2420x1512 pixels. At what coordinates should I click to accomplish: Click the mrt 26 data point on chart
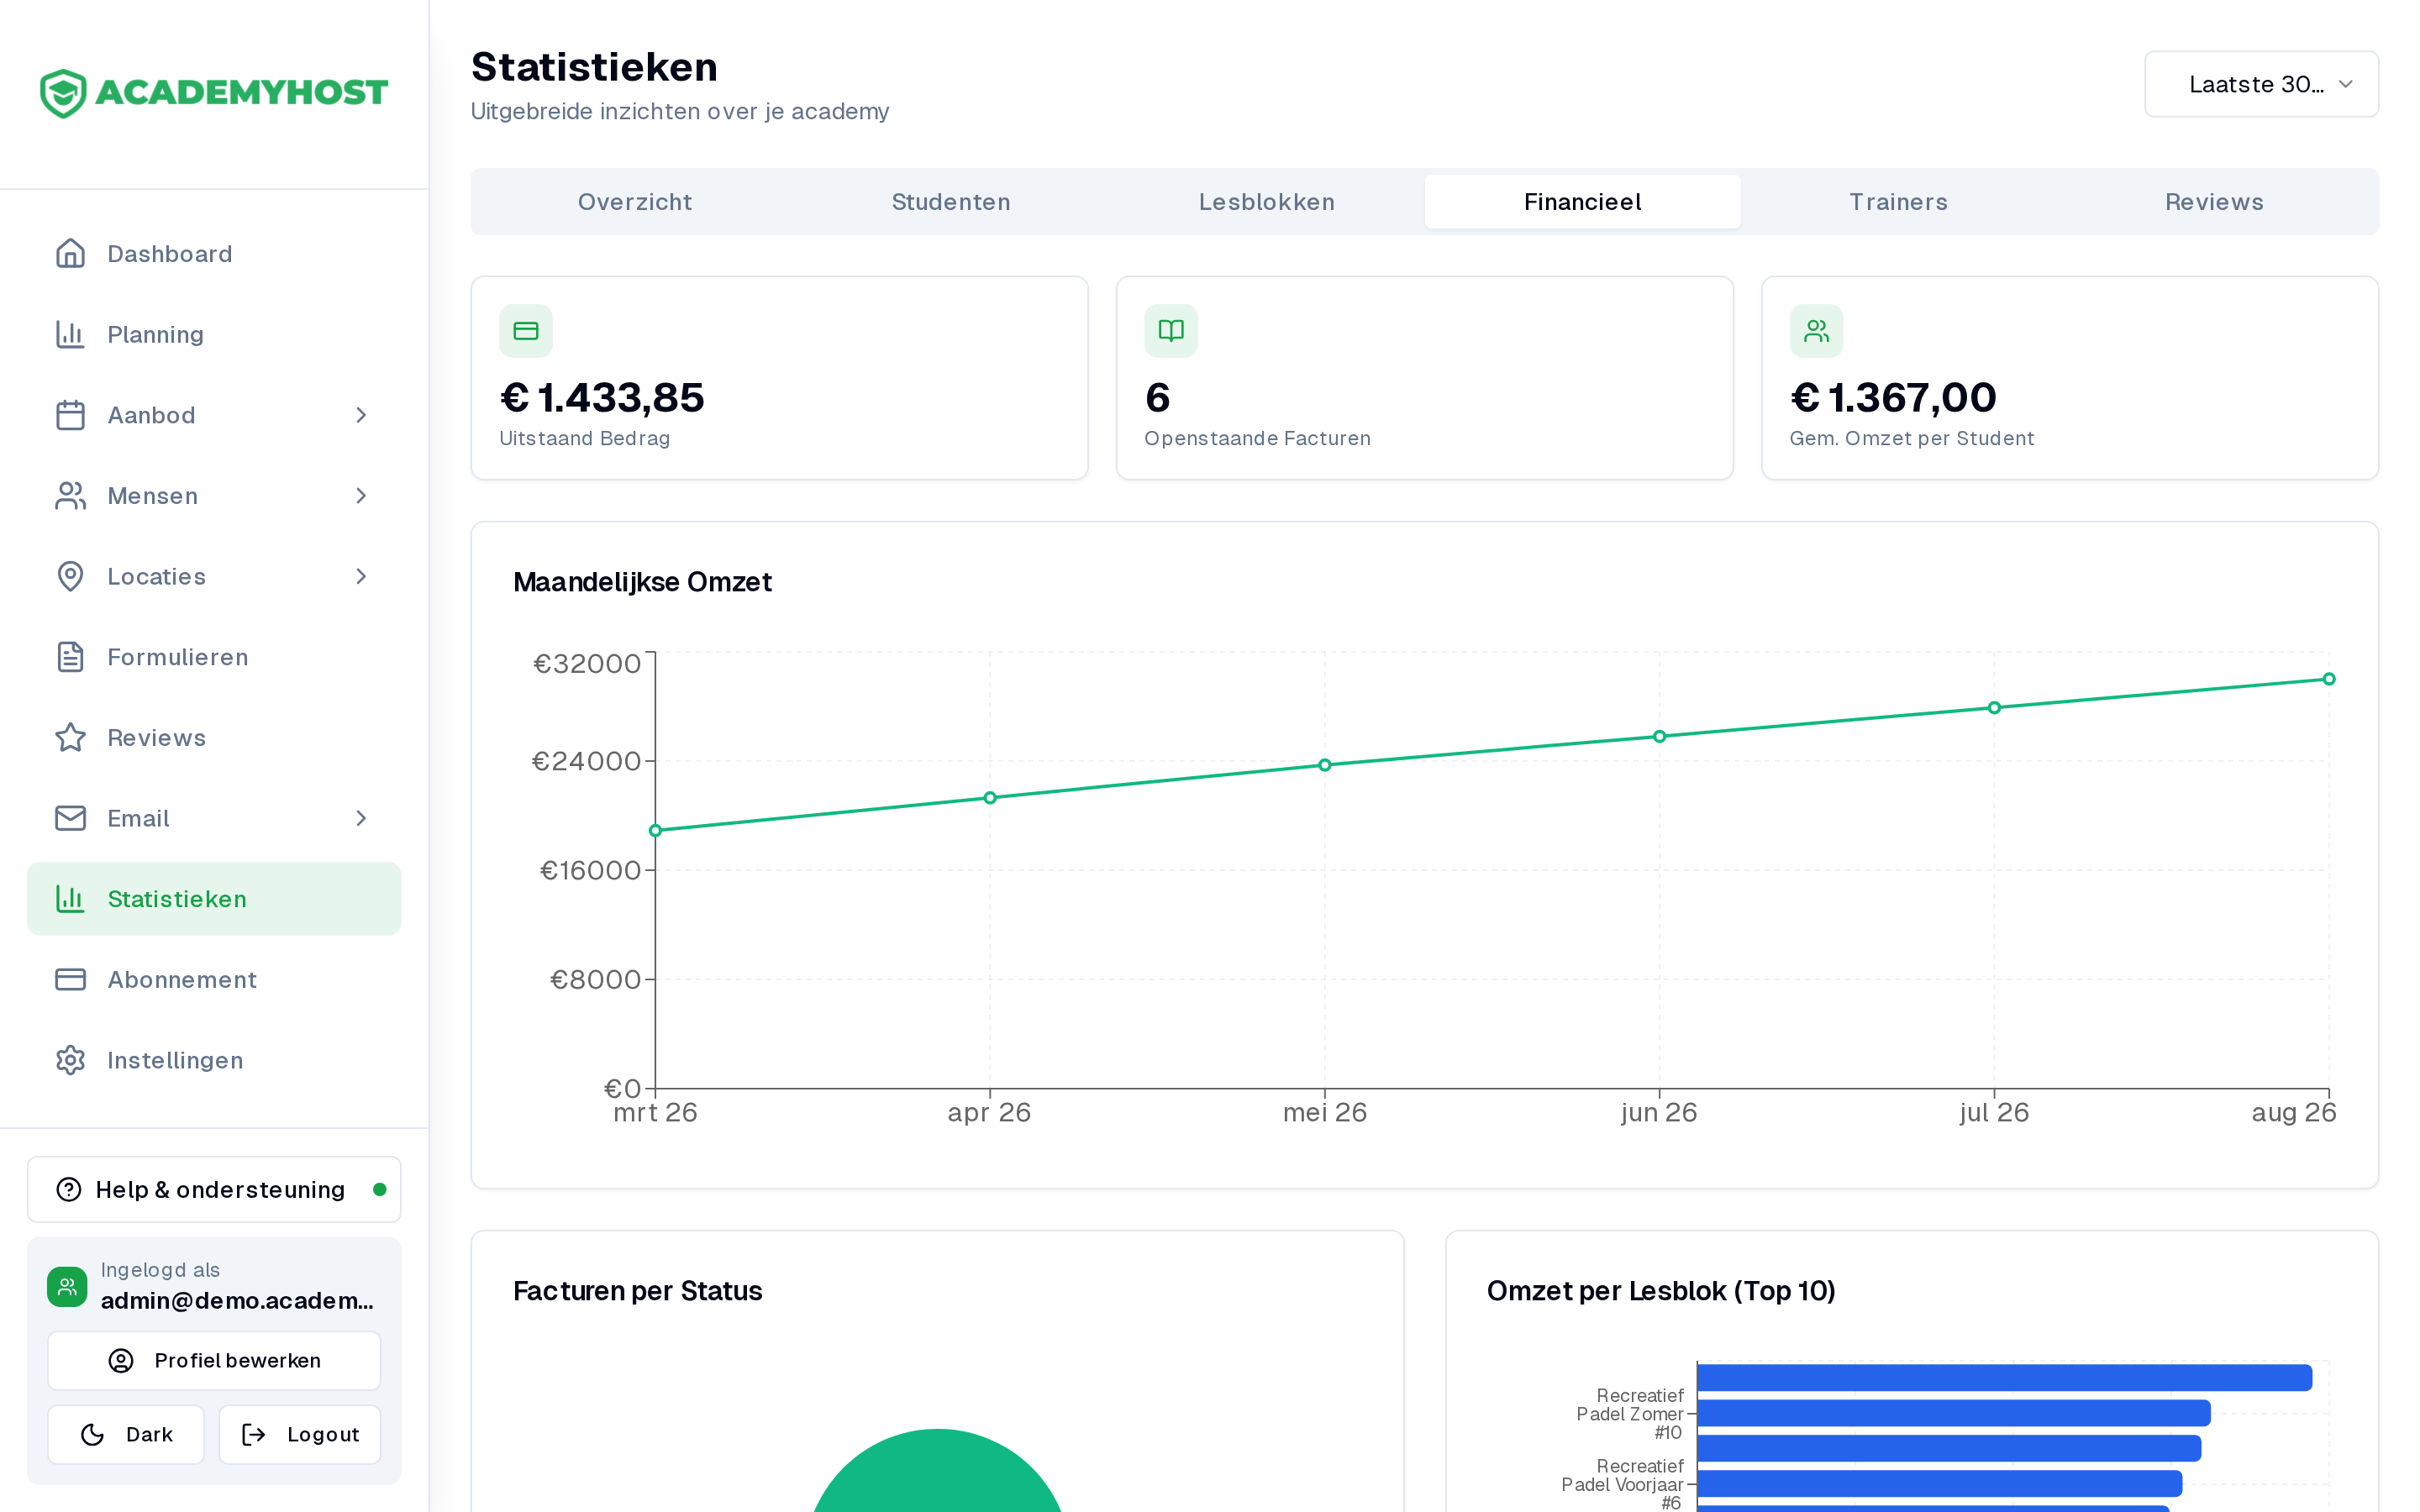[x=656, y=831]
